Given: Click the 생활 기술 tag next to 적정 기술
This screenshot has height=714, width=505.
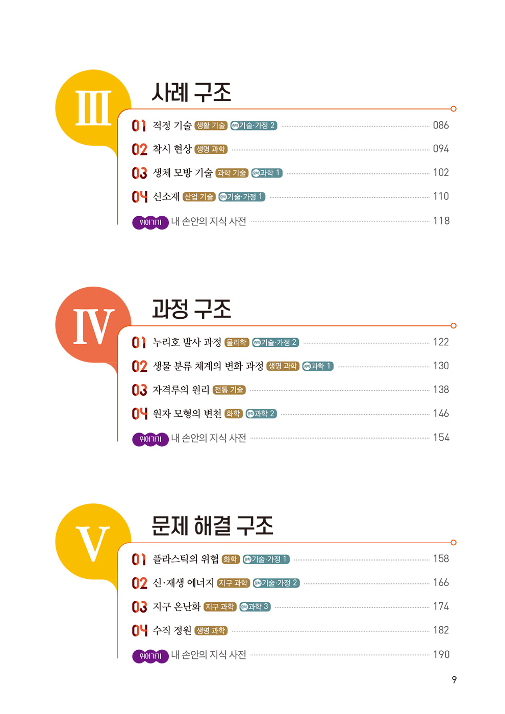Looking at the screenshot, I should (x=211, y=125).
